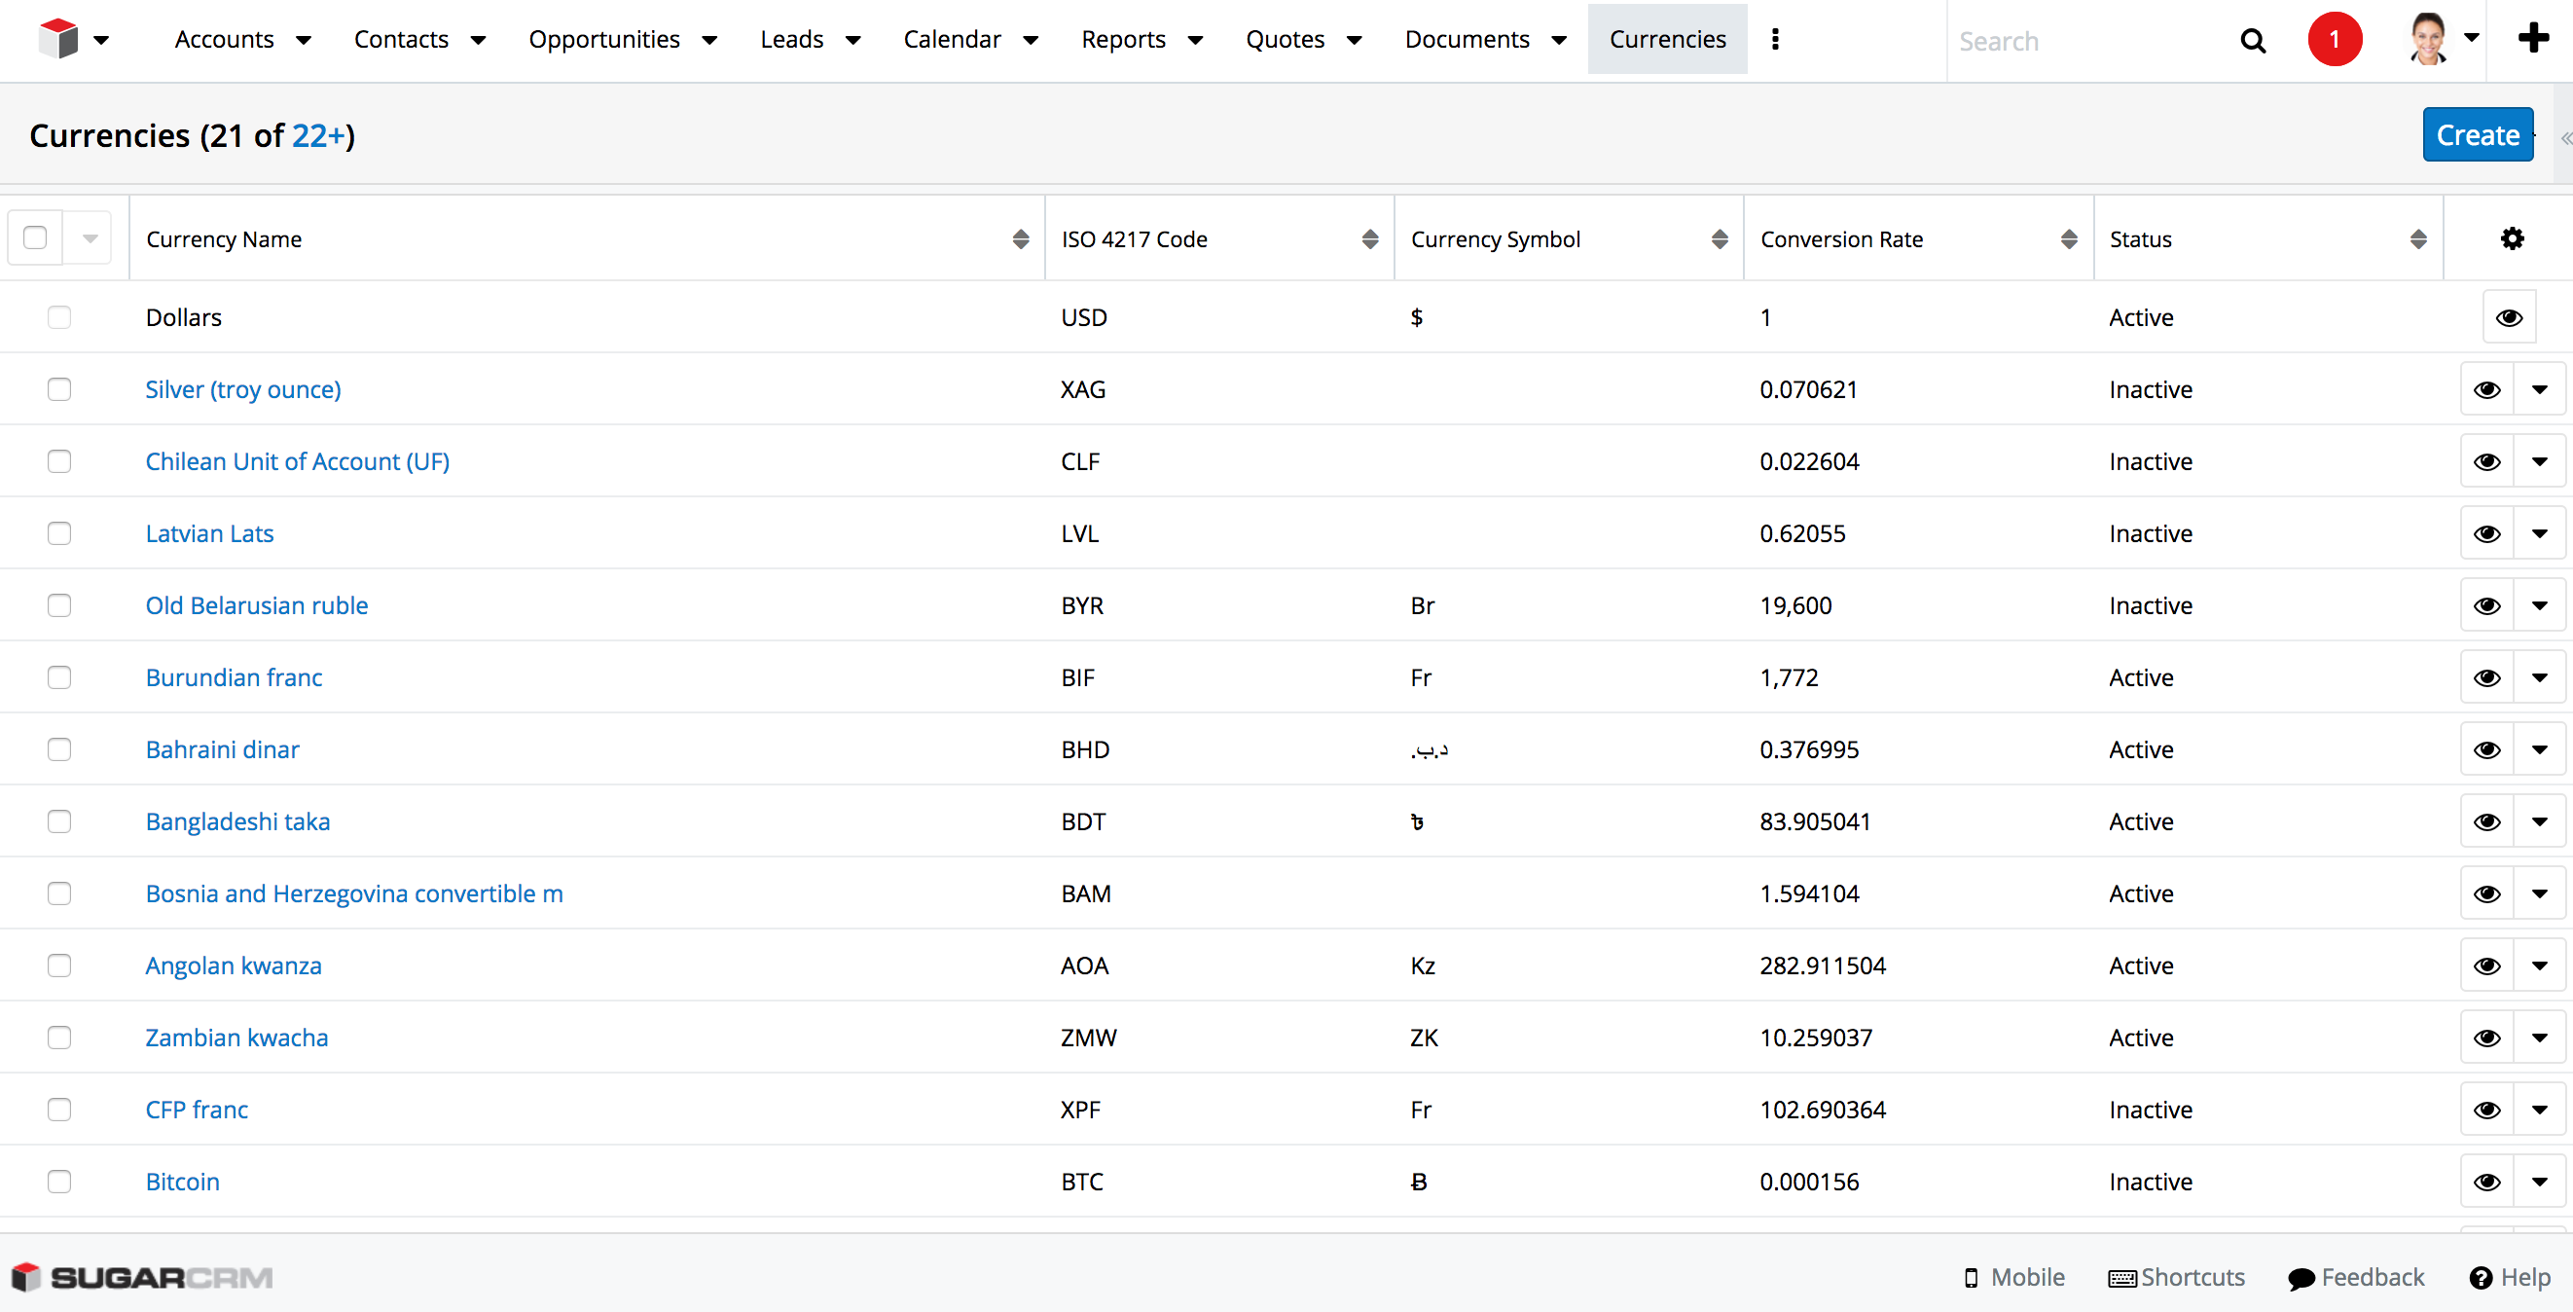
Task: Open mass actions dropdown beside select-all
Action: pos(89,237)
